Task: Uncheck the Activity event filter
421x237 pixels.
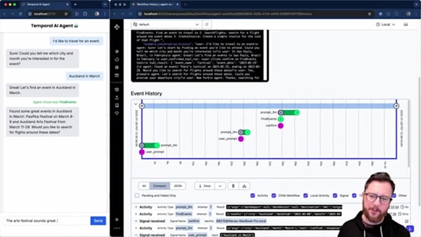Action: pyautogui.click(x=253, y=196)
